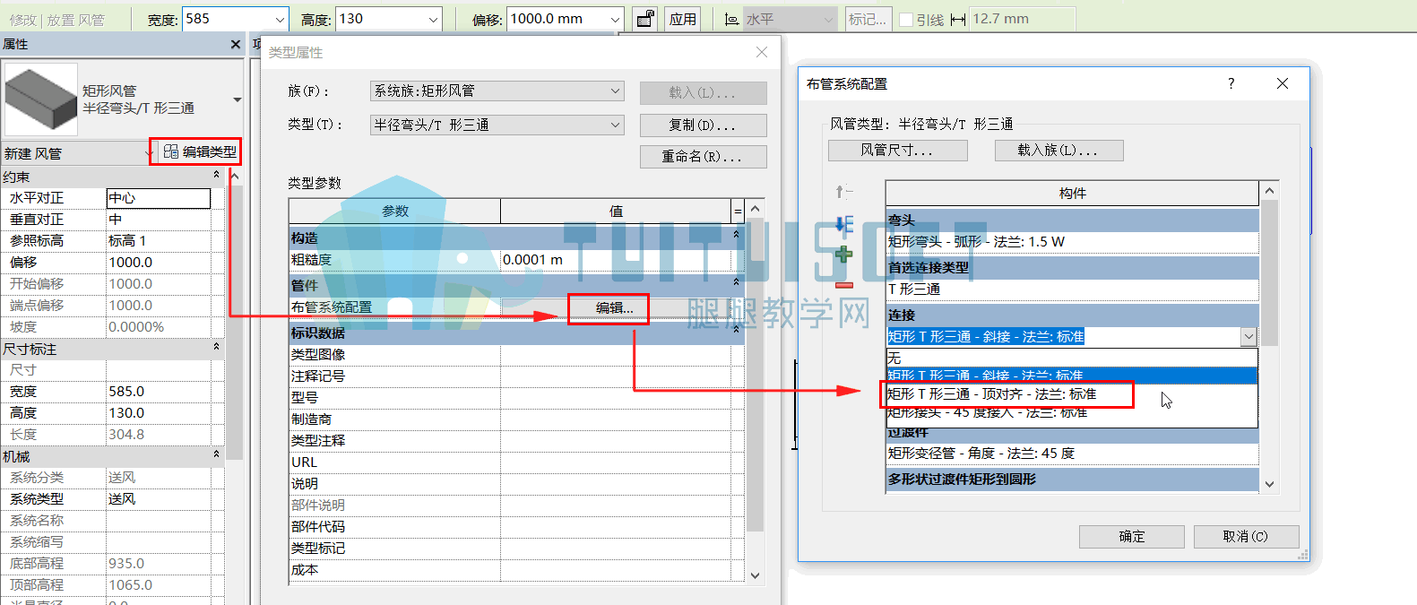This screenshot has width=1417, height=605.
Task: Click transition row 矩形变径管 - 角度
Action: pos(1072,454)
